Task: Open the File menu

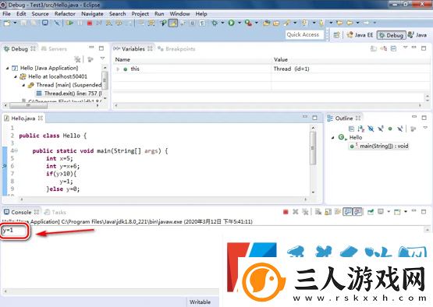Action: pos(6,14)
